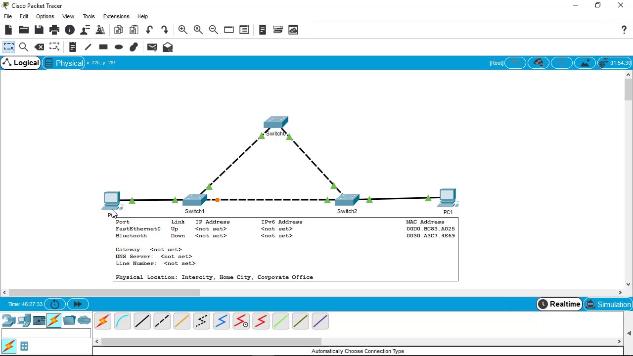Open network information icon
Image resolution: width=633 pixels, height=356 pixels.
point(70,30)
